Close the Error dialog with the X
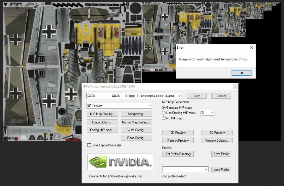 click(x=251, y=48)
